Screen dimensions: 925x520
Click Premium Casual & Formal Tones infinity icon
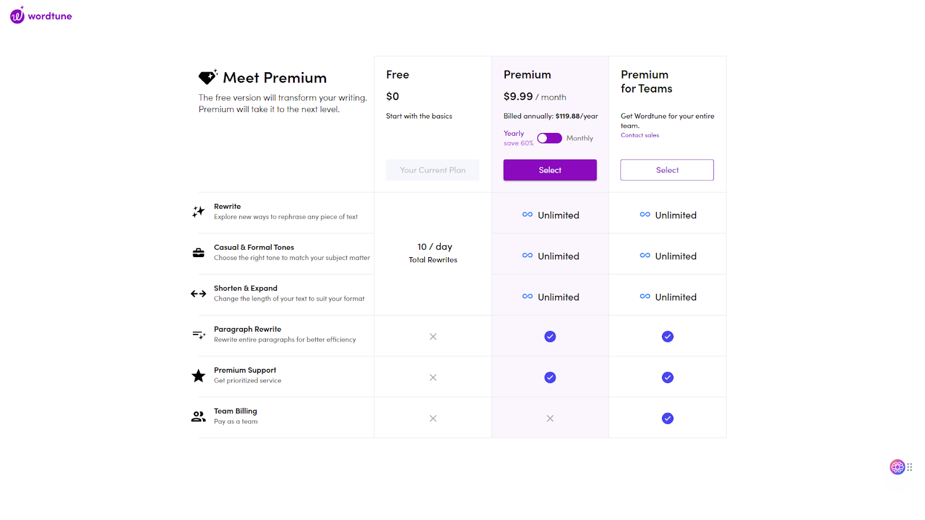coord(527,255)
